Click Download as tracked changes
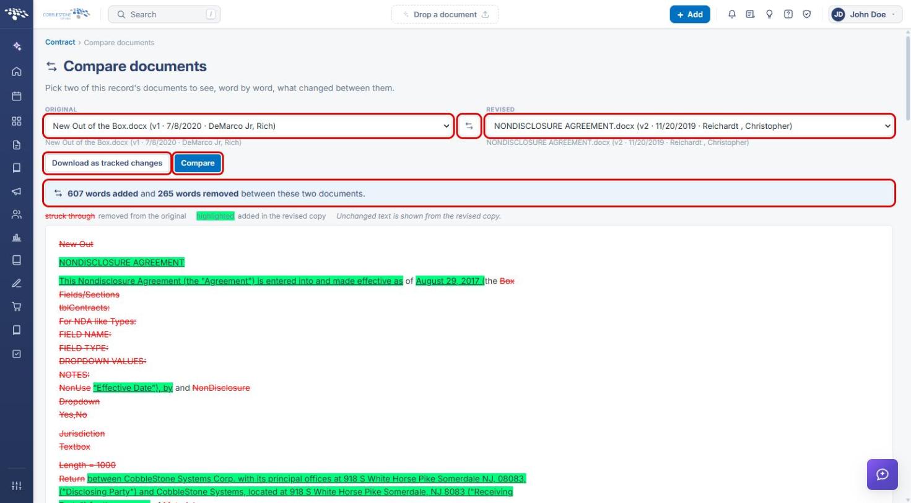The height and width of the screenshot is (503, 911). pos(107,163)
